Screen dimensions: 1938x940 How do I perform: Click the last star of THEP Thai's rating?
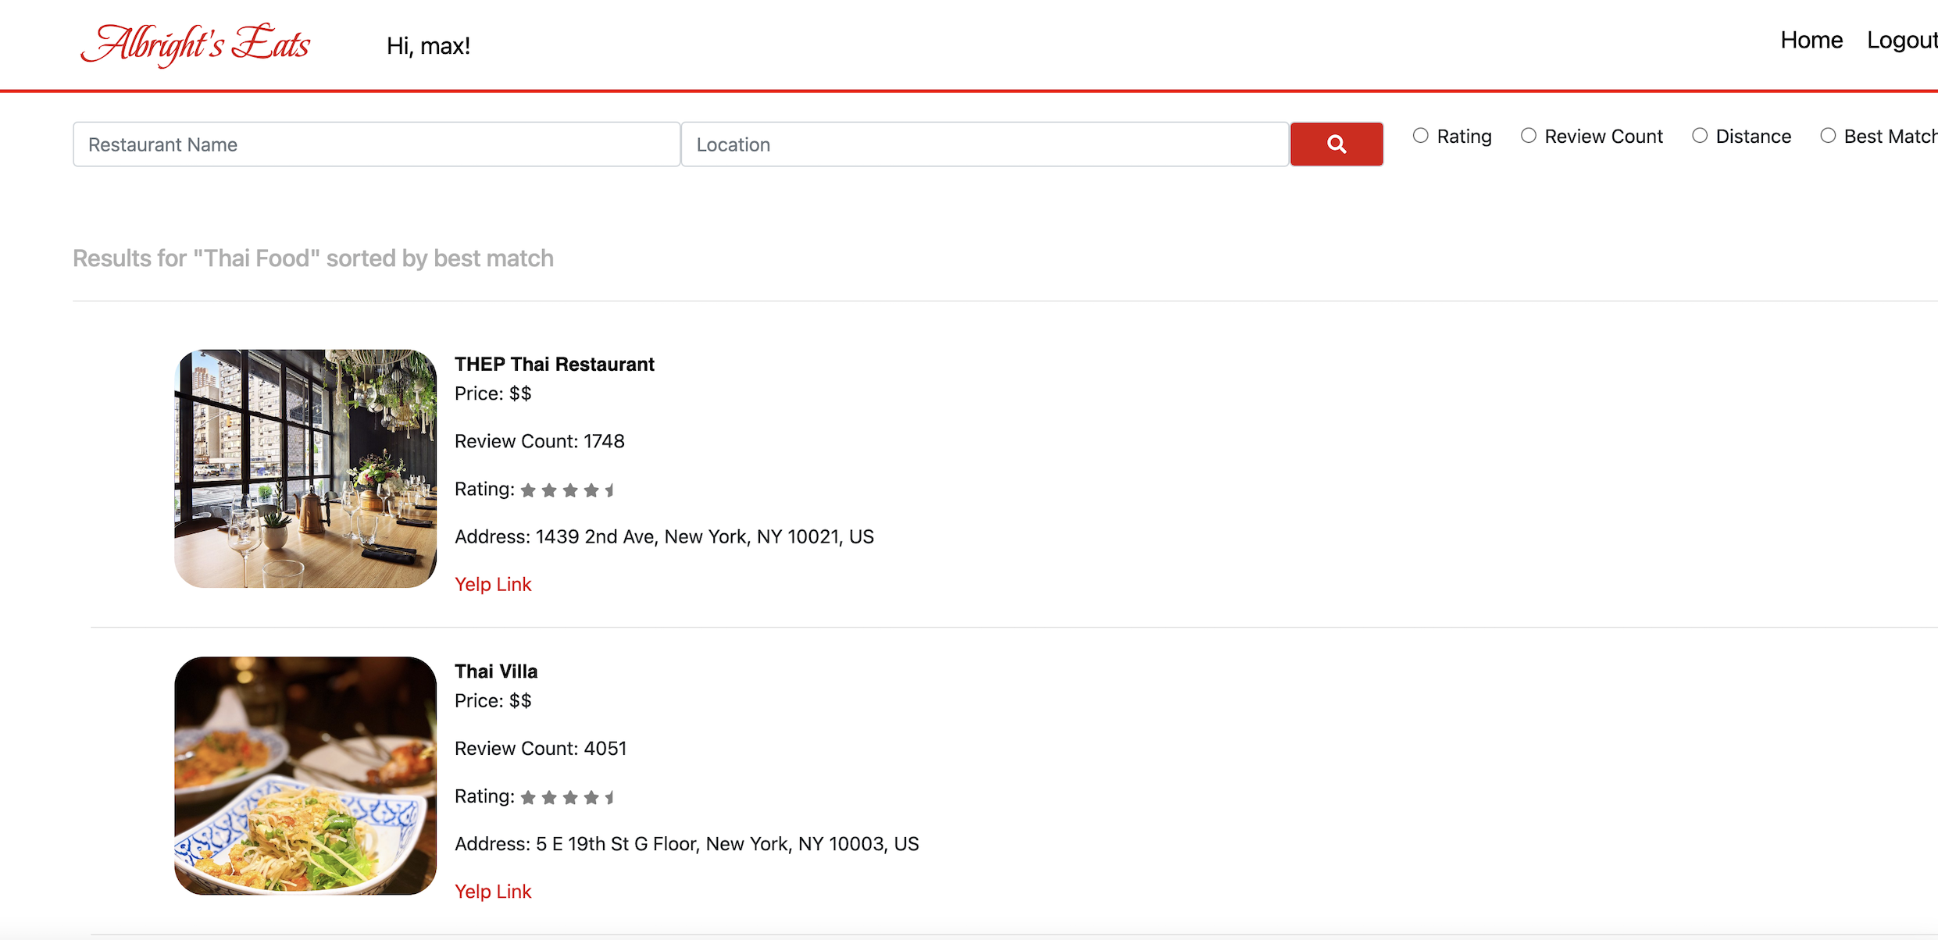610,490
